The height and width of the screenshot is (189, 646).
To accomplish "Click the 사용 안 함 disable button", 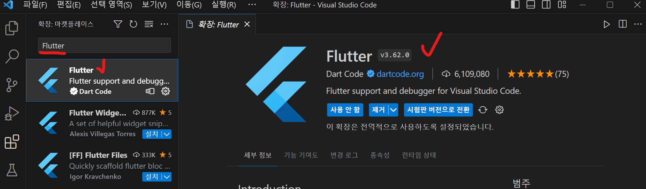I will 345,110.
